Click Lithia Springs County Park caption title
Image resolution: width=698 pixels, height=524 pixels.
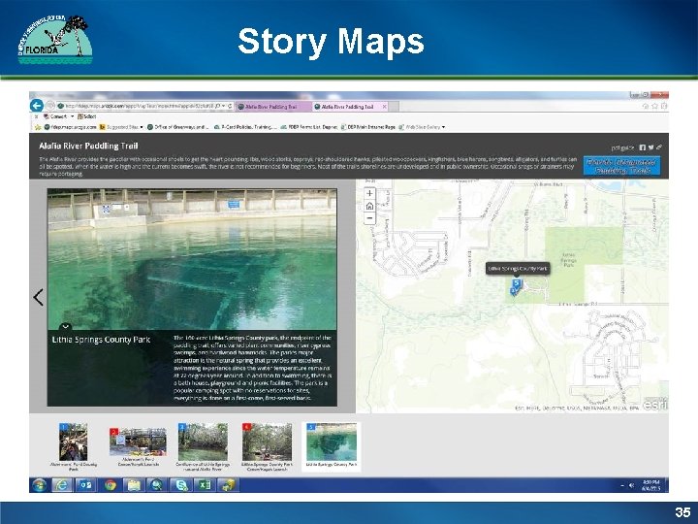point(101,340)
